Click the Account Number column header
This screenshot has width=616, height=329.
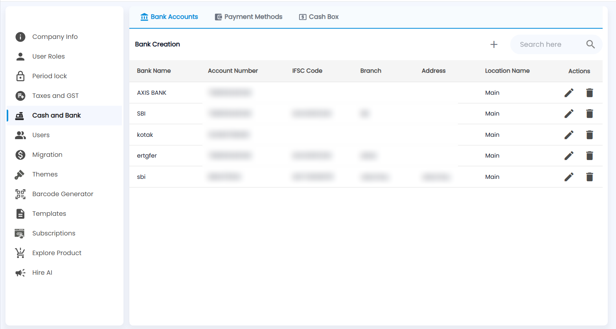click(x=233, y=71)
